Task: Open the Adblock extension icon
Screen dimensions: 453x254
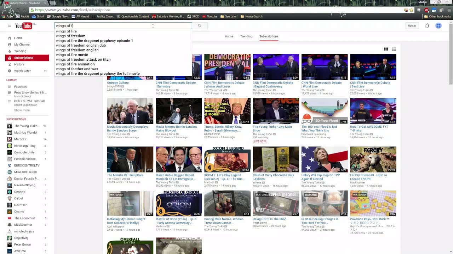Action: [x=426, y=10]
